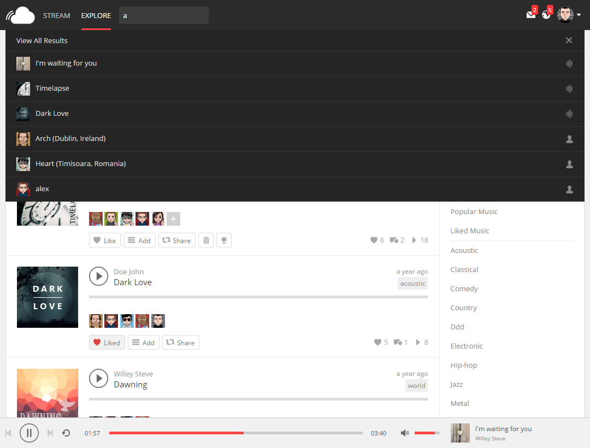The height and width of the screenshot is (448, 590).
Task: Mute the volume speaker icon
Action: point(404,433)
